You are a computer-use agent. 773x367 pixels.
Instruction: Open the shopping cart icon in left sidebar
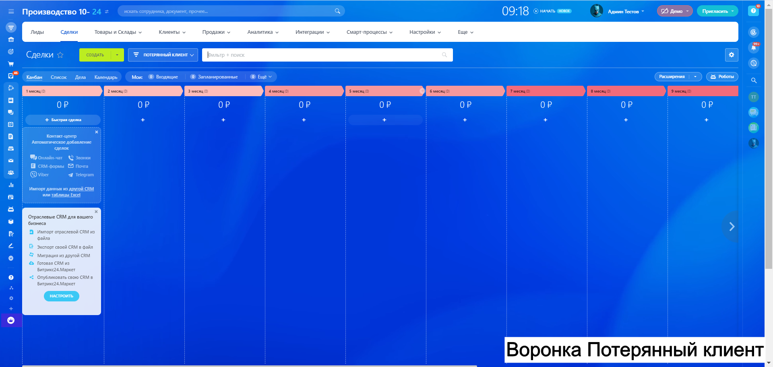[11, 64]
